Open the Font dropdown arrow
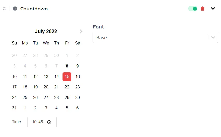This screenshot has height=137, width=221. point(213,37)
